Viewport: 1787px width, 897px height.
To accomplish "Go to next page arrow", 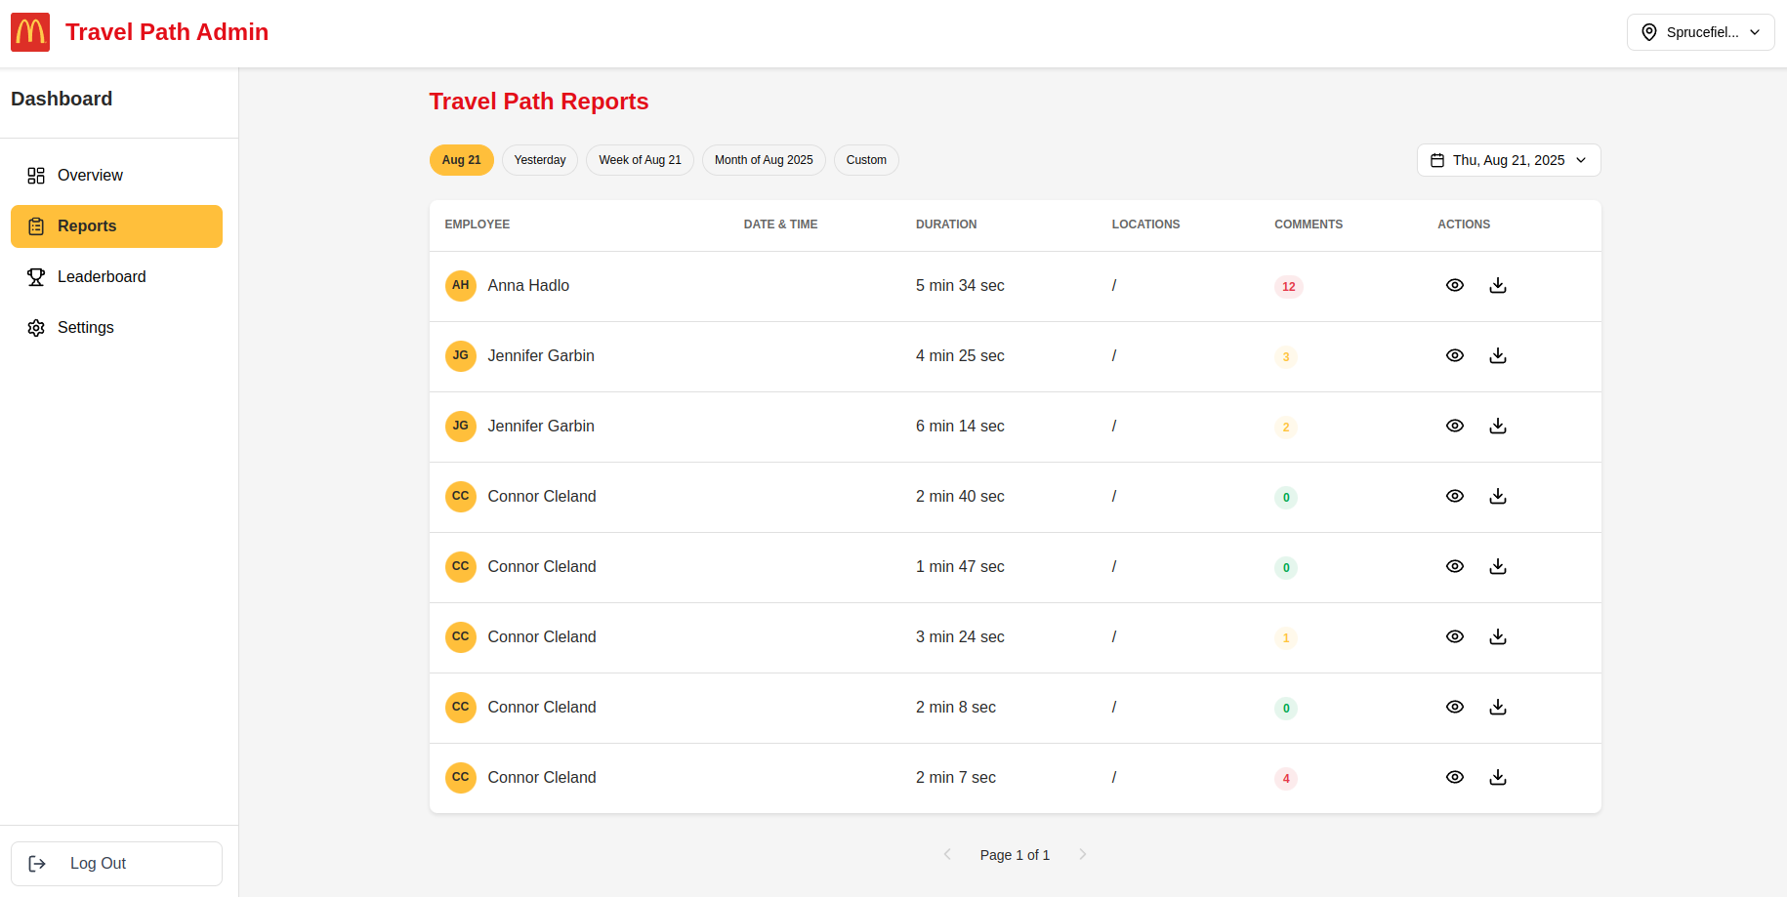I will click(1082, 854).
